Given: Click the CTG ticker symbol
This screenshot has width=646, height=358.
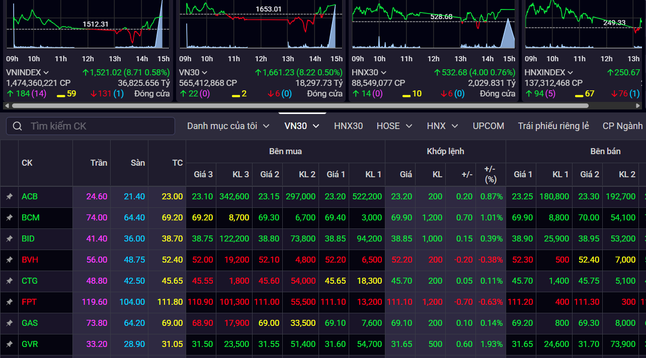Looking at the screenshot, I should pyautogui.click(x=30, y=281).
